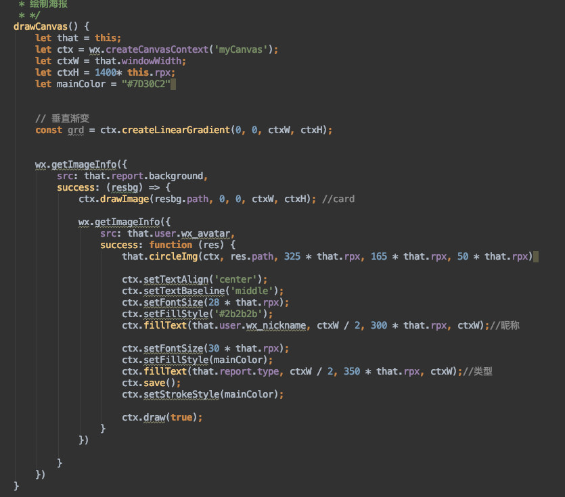Click the windowWidth property

coord(152,61)
